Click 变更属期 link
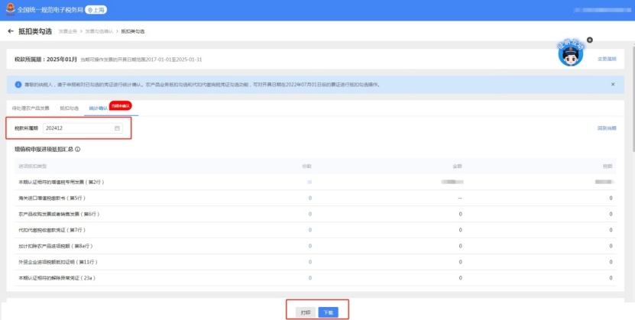The width and height of the screenshot is (635, 320). [606, 59]
